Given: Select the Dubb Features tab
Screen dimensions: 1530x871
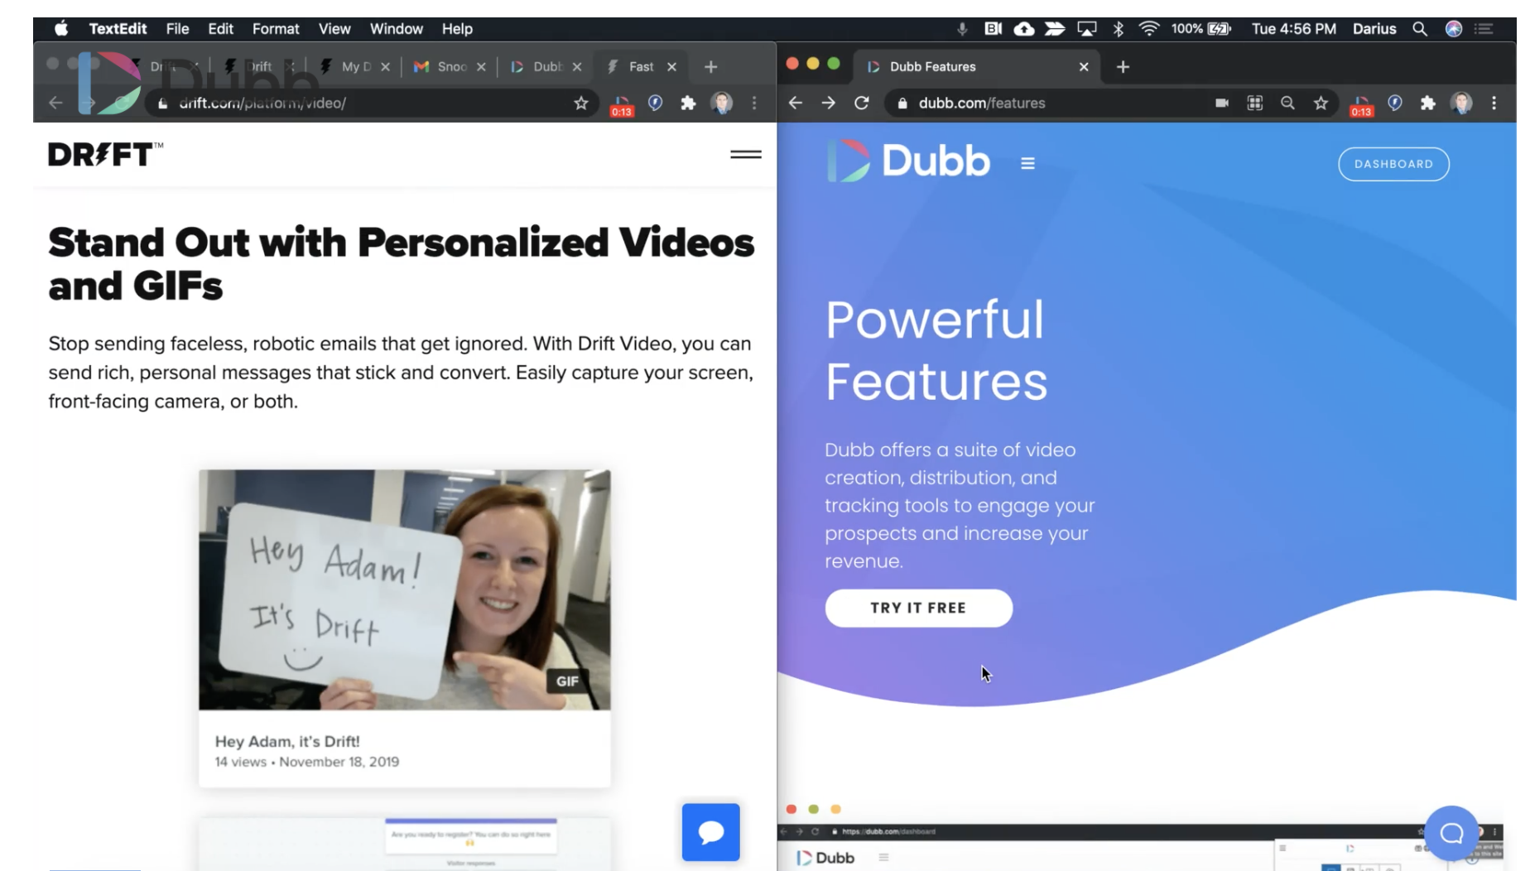Looking at the screenshot, I should click(x=977, y=66).
